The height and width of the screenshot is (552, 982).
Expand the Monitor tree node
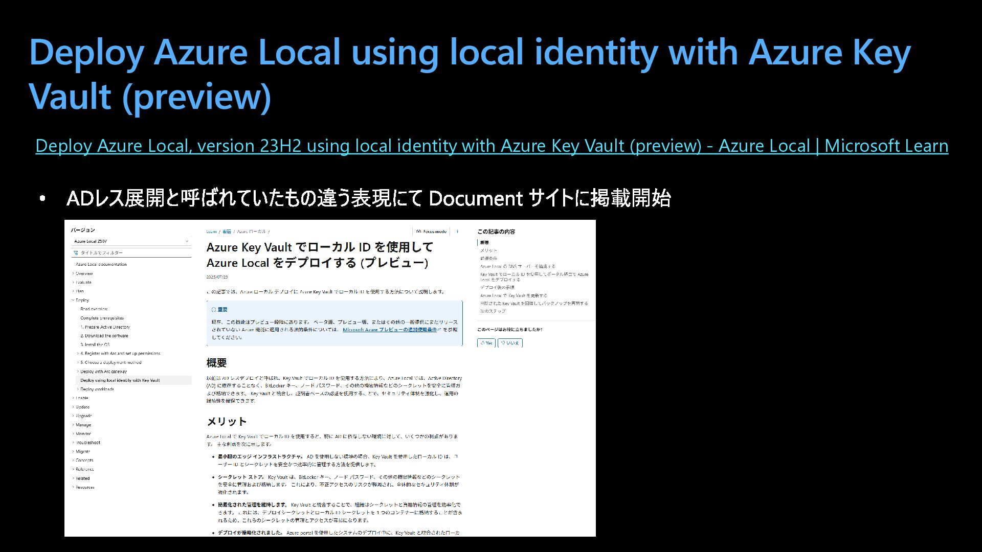[82, 433]
